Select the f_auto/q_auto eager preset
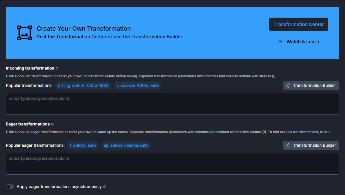Screen dimensions: 345x195 (x=83, y=145)
